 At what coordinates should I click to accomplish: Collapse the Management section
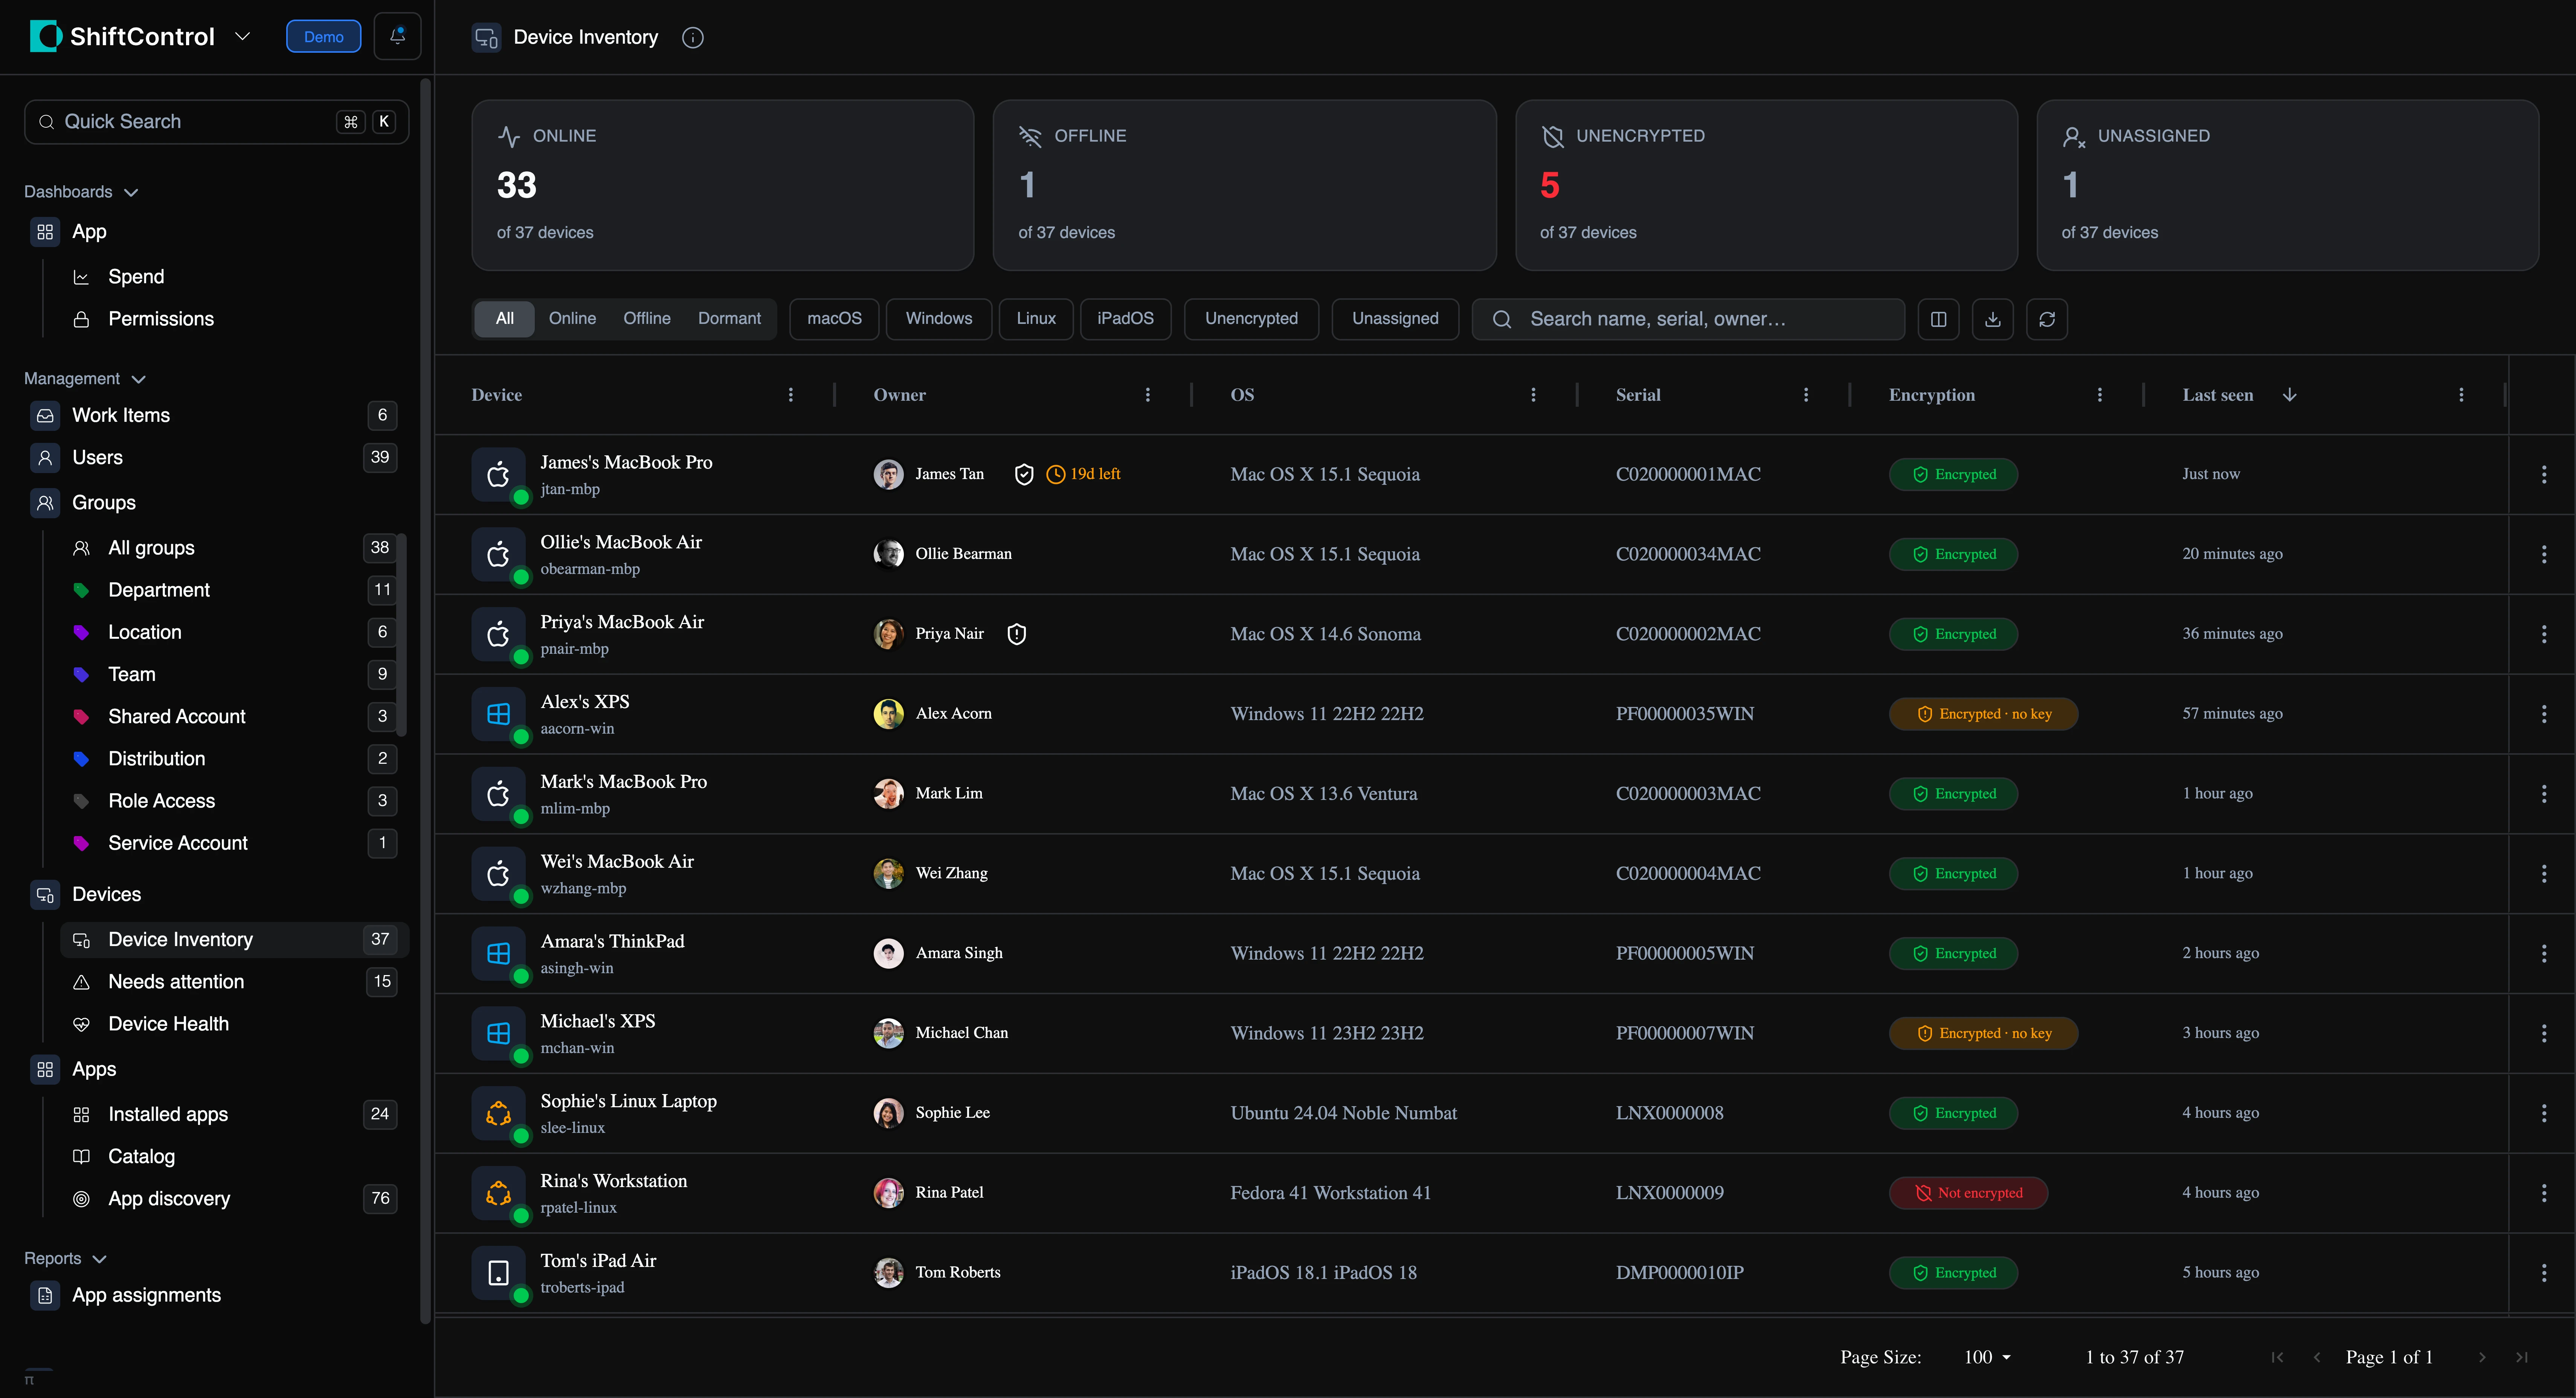85,379
